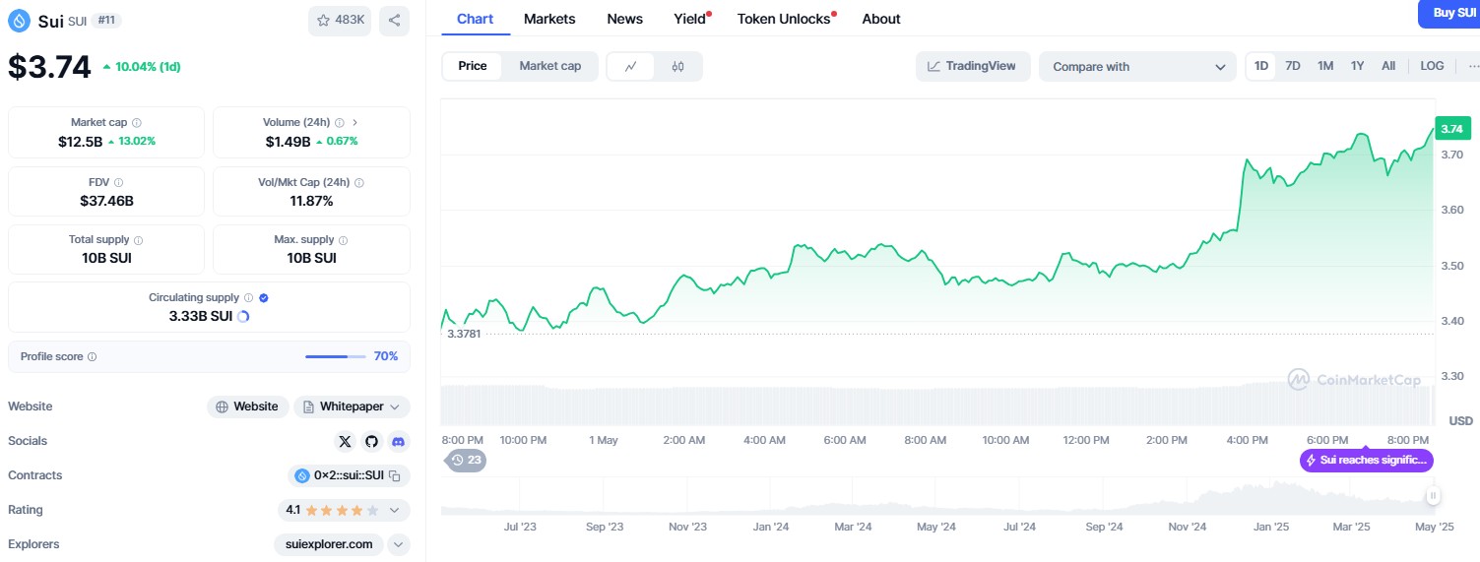Click the Sui reaches significant event marker
This screenshot has width=1480, height=562.
coord(1366,461)
